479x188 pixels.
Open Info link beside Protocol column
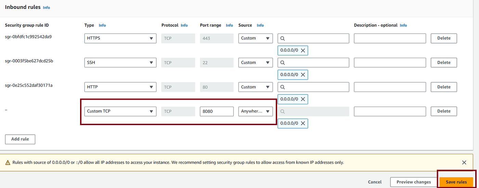point(184,25)
